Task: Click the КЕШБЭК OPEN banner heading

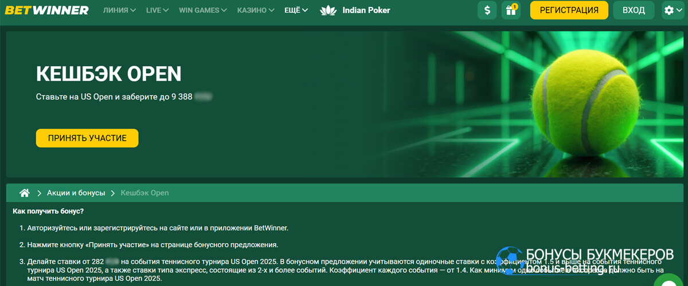Action: click(108, 73)
